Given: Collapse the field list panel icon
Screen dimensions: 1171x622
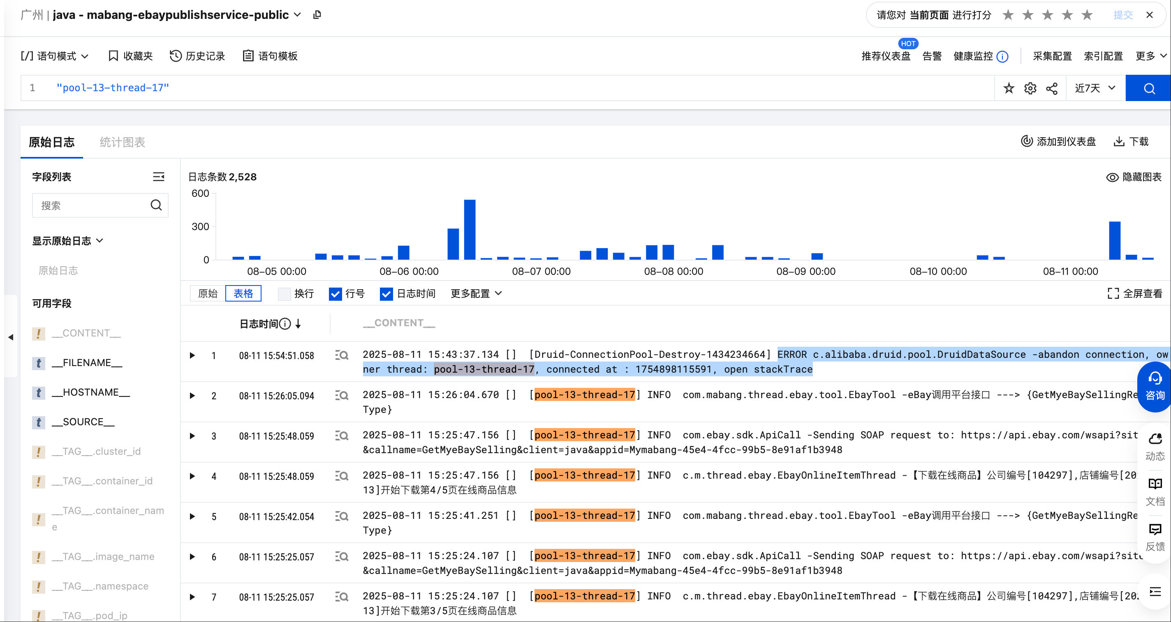Looking at the screenshot, I should pyautogui.click(x=158, y=177).
